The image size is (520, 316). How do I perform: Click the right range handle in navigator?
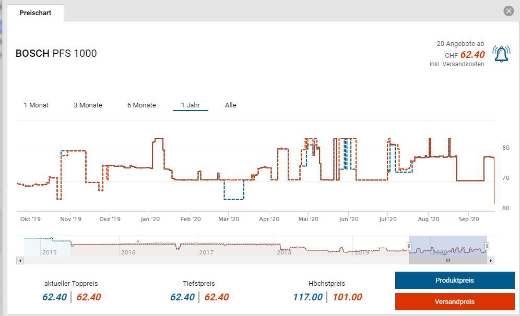[x=487, y=246]
